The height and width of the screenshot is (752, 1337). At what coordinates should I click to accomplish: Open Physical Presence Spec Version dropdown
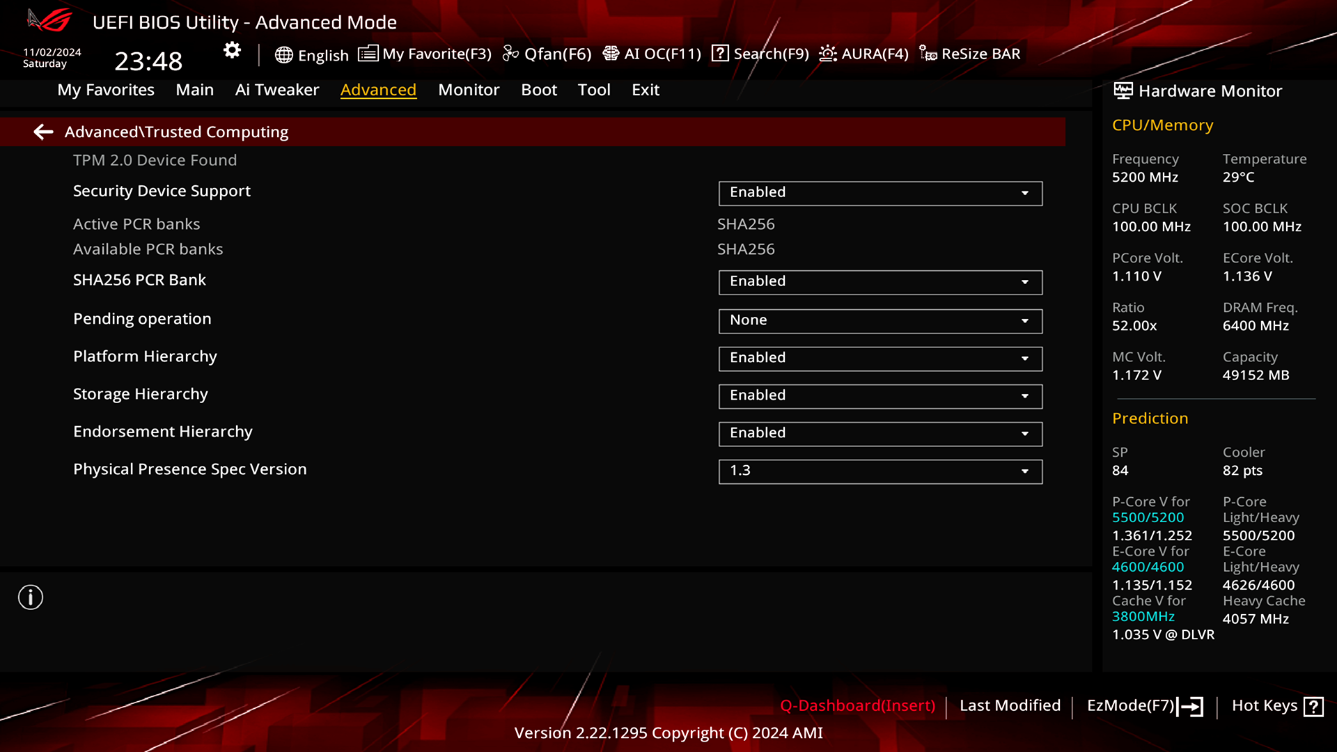click(880, 471)
